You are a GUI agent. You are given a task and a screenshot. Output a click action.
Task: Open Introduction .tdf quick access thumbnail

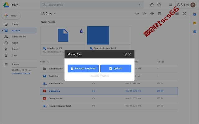pyautogui.click(x=62, y=35)
